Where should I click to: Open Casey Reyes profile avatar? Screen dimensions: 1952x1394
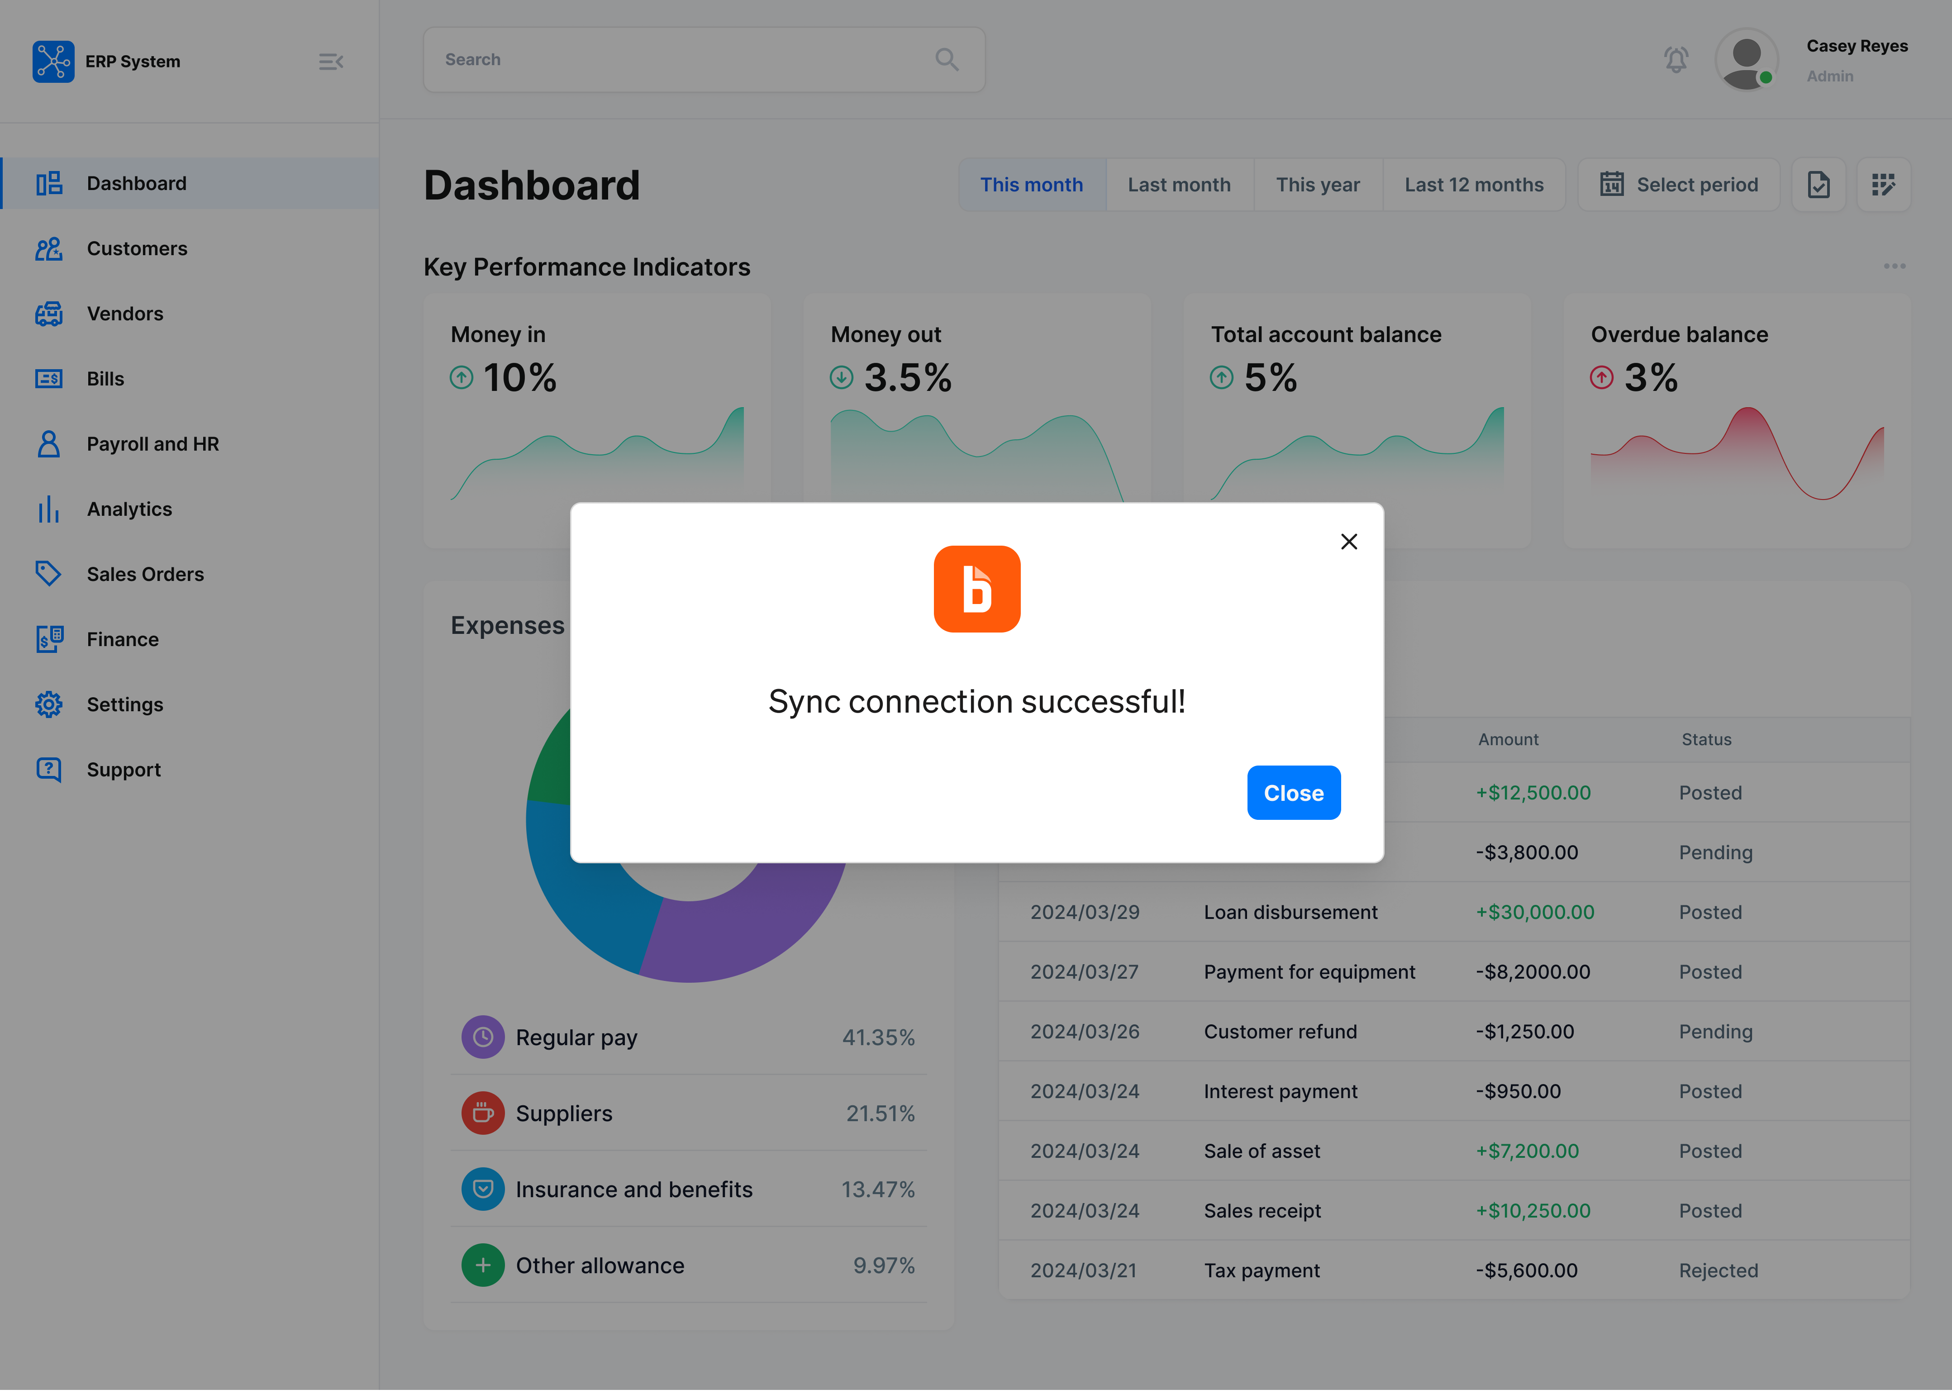pyautogui.click(x=1747, y=59)
